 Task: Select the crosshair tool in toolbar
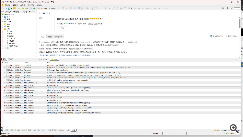click(x=101, y=8)
